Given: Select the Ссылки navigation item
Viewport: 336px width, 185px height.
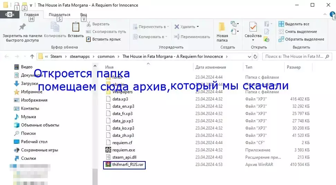Looking at the screenshot, I should click(x=25, y=158).
